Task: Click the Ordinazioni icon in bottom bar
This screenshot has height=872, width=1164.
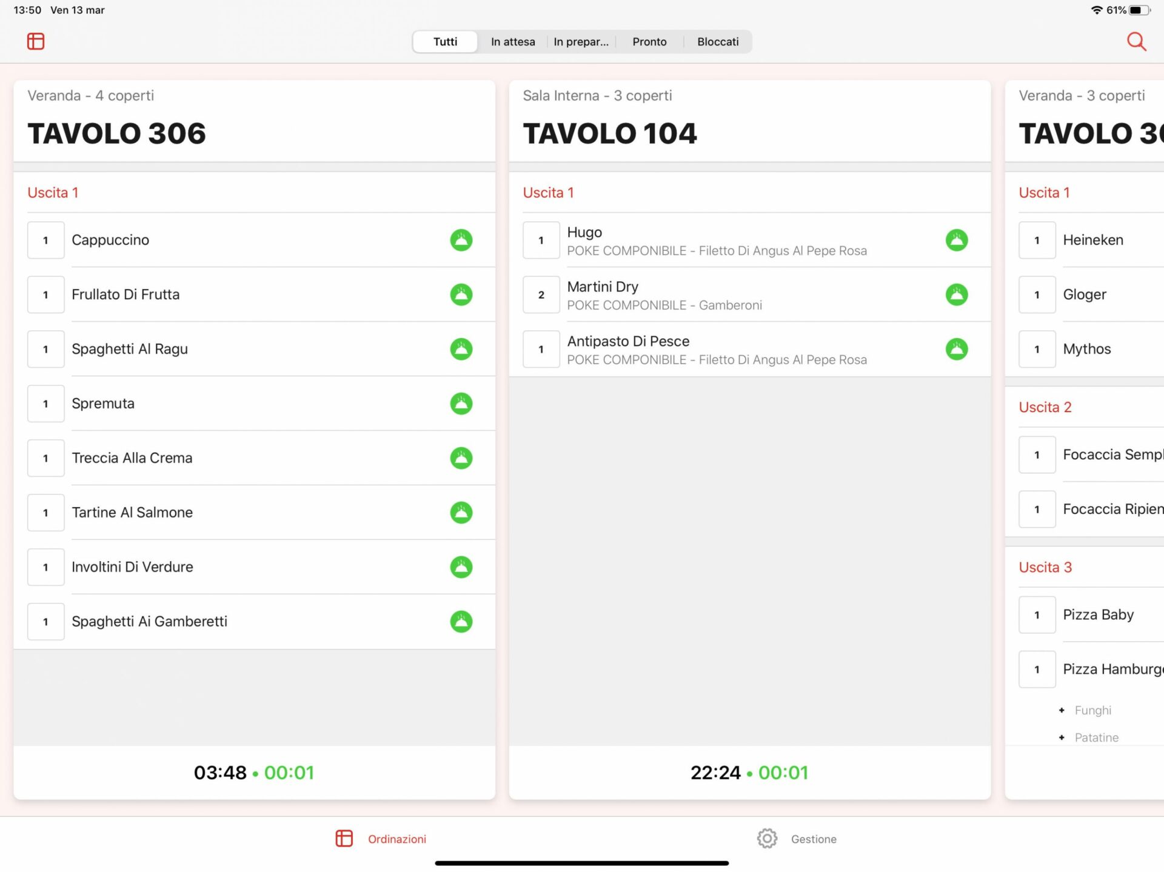Action: pyautogui.click(x=344, y=839)
